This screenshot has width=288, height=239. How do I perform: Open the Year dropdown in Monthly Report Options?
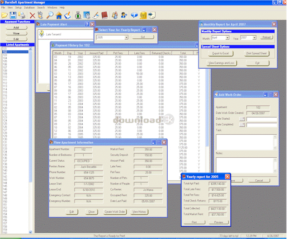(x=255, y=38)
